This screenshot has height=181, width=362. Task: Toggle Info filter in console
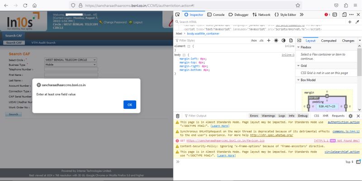click(x=291, y=116)
